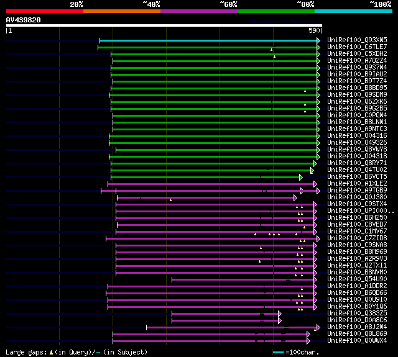Screen dimensions: 398x357
Task: Select UniRef100_B0Y1Q6 label
Action: point(357,307)
